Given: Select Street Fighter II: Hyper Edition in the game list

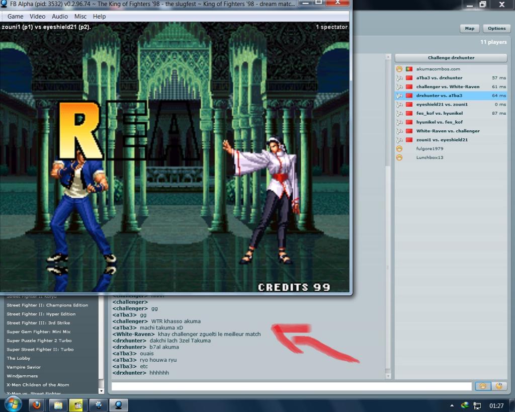Looking at the screenshot, I should tap(41, 314).
